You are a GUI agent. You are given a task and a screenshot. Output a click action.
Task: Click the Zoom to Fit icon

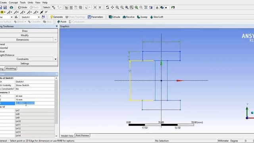point(127,7)
